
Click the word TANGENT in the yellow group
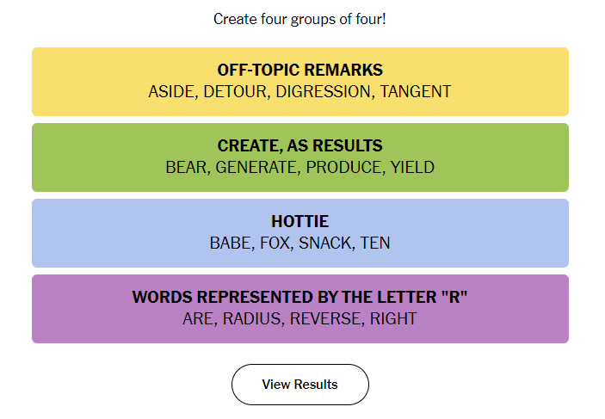pos(416,91)
